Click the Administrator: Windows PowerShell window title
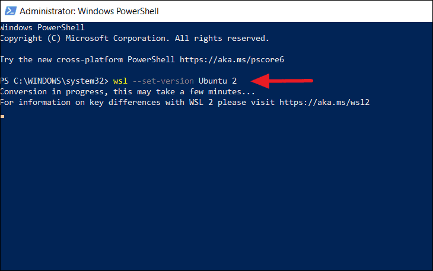433x271 pixels. 89,11
